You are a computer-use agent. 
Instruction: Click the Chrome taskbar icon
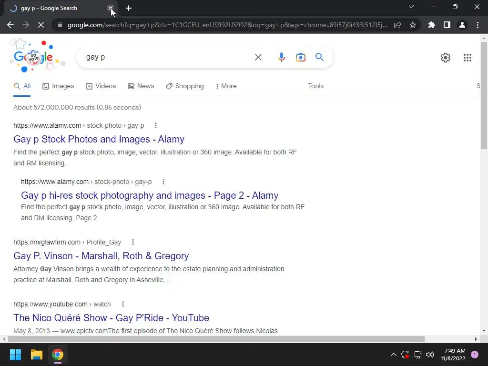pos(58,355)
